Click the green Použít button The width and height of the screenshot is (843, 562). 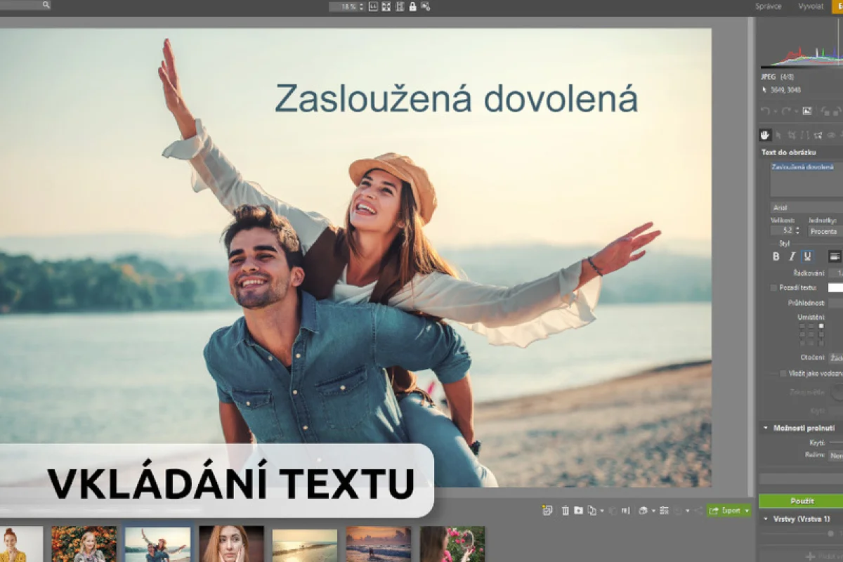(802, 501)
